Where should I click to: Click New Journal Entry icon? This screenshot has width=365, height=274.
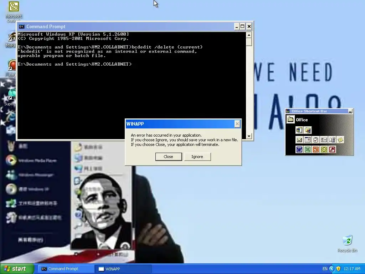(332, 140)
